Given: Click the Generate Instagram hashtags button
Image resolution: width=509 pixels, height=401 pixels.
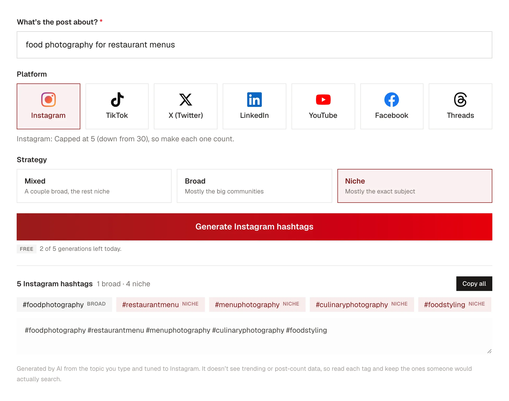Looking at the screenshot, I should click(254, 227).
